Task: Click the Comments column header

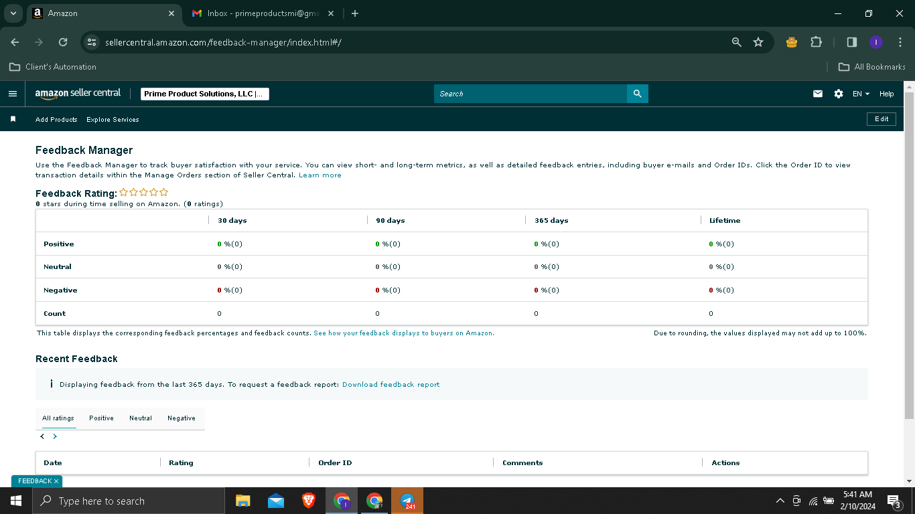Action: point(522,462)
